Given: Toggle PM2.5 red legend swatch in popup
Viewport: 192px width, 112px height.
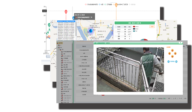Looking at the screenshot, I should click(x=134, y=27).
